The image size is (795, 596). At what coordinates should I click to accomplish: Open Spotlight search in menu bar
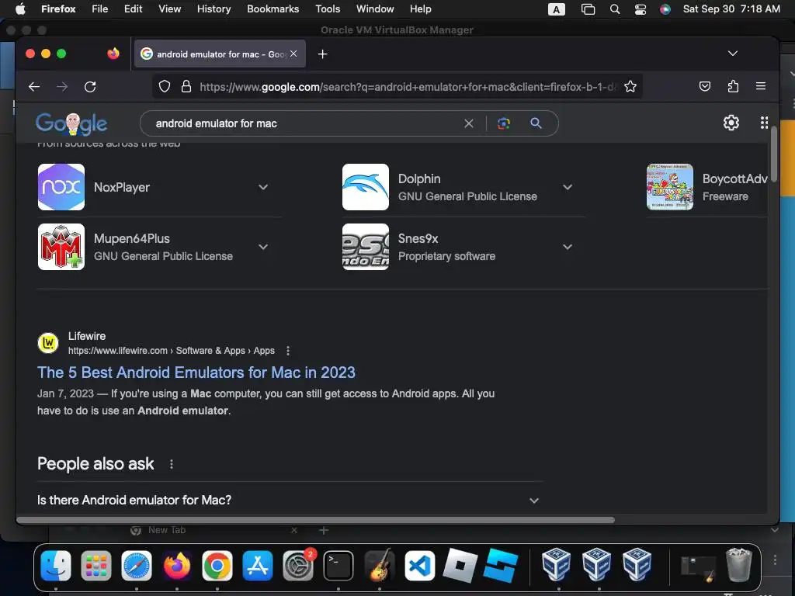click(615, 9)
